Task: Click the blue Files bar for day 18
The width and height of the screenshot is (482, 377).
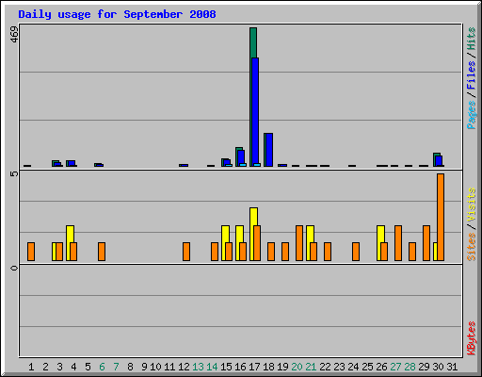Action: pyautogui.click(x=269, y=150)
